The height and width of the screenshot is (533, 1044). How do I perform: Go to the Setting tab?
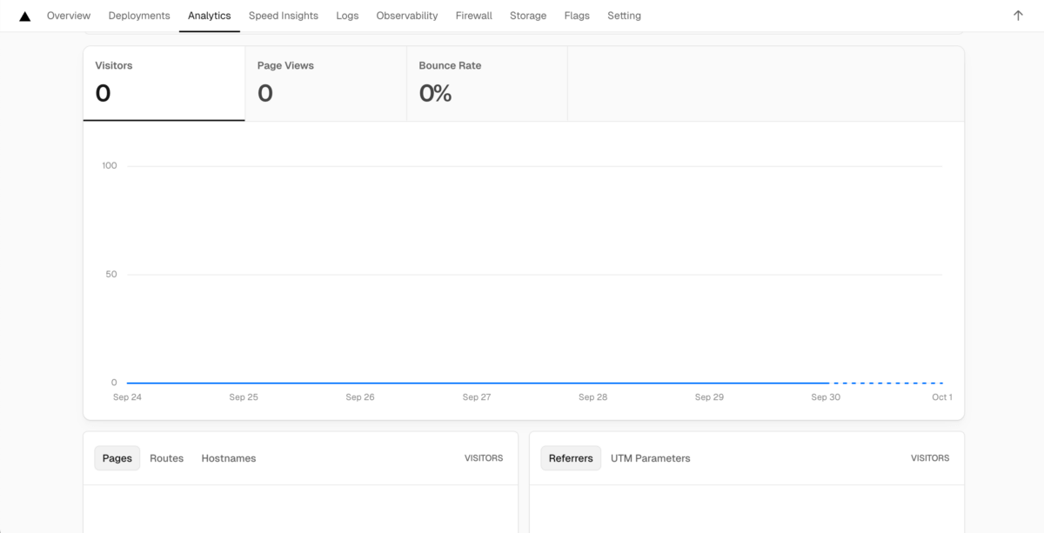coord(624,16)
